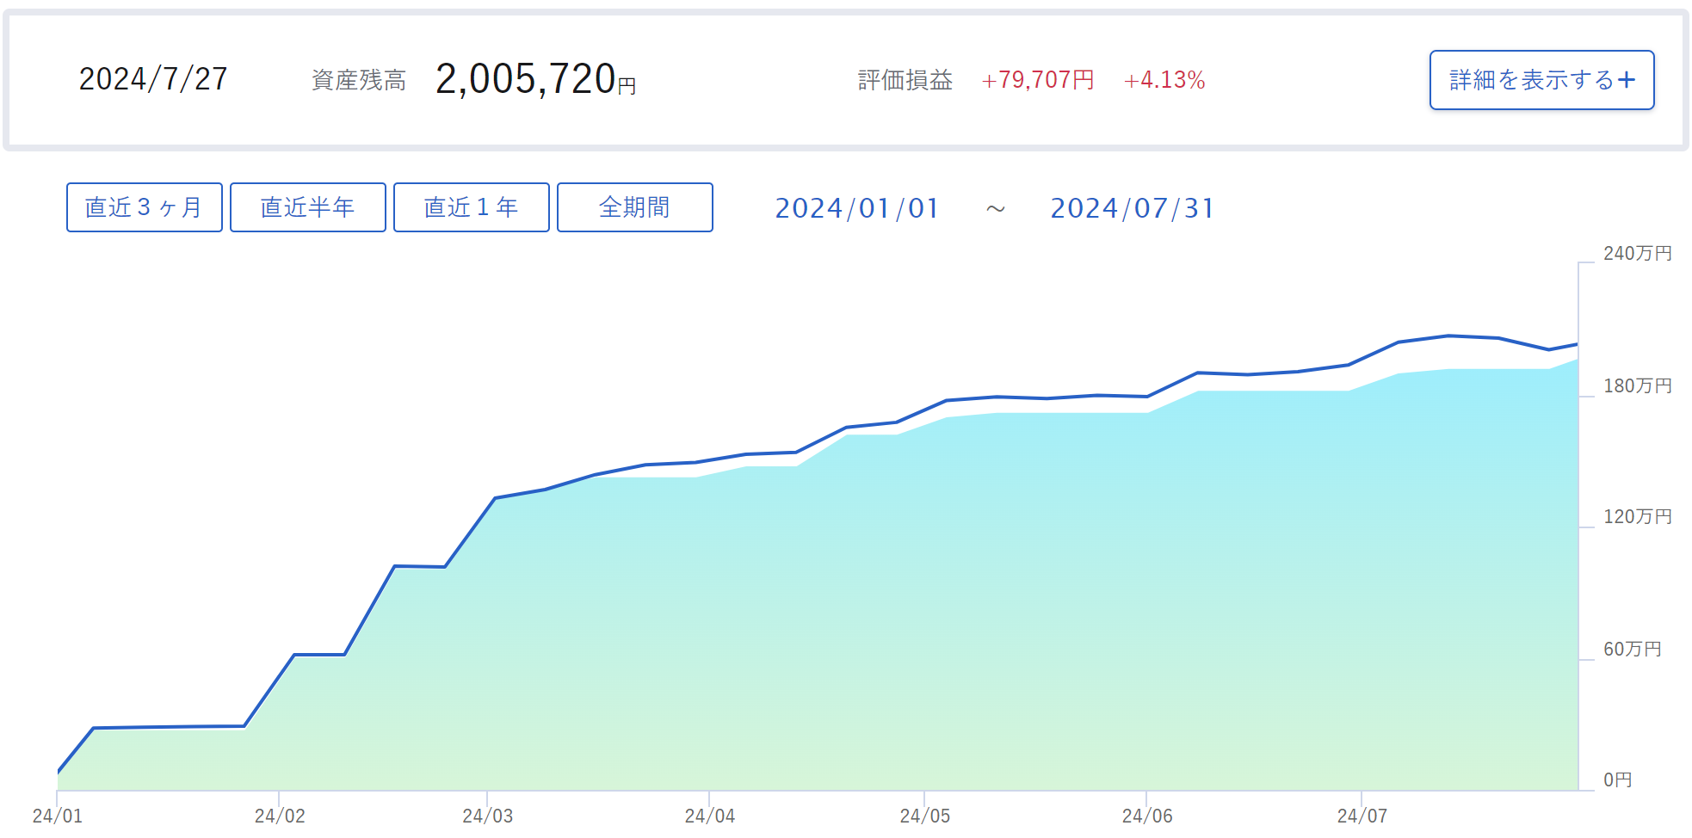
Task: Click the 24/02 x-axis label
Action: (280, 816)
